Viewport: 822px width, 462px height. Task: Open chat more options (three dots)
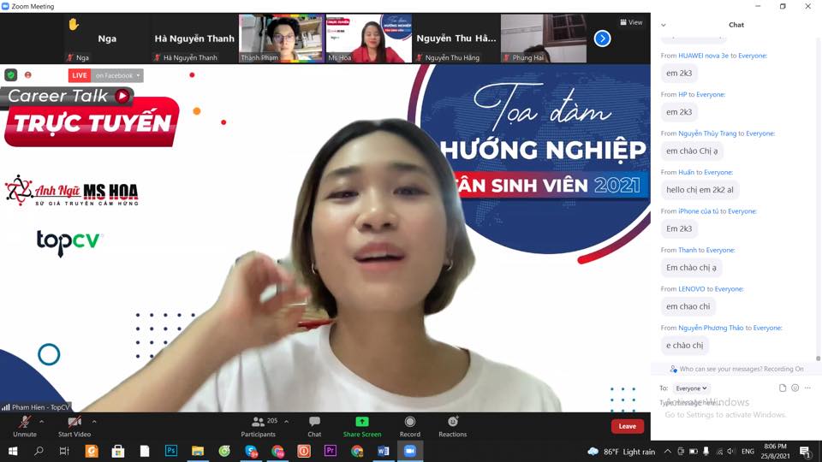point(807,388)
